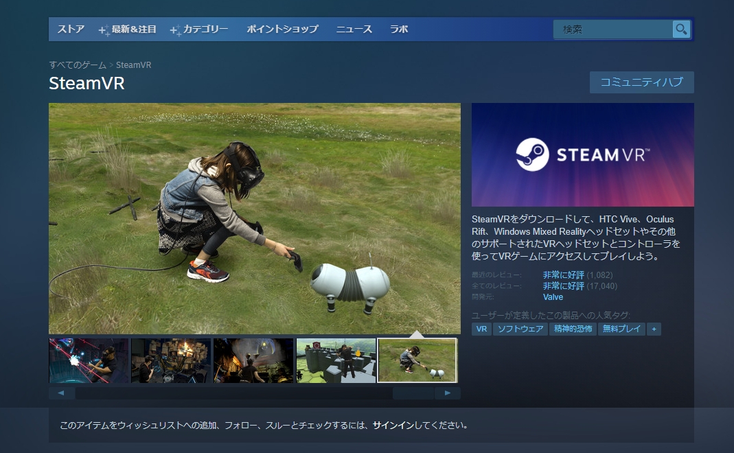Click the search magnifier icon
Viewport: 734px width, 453px height.
[x=681, y=30]
